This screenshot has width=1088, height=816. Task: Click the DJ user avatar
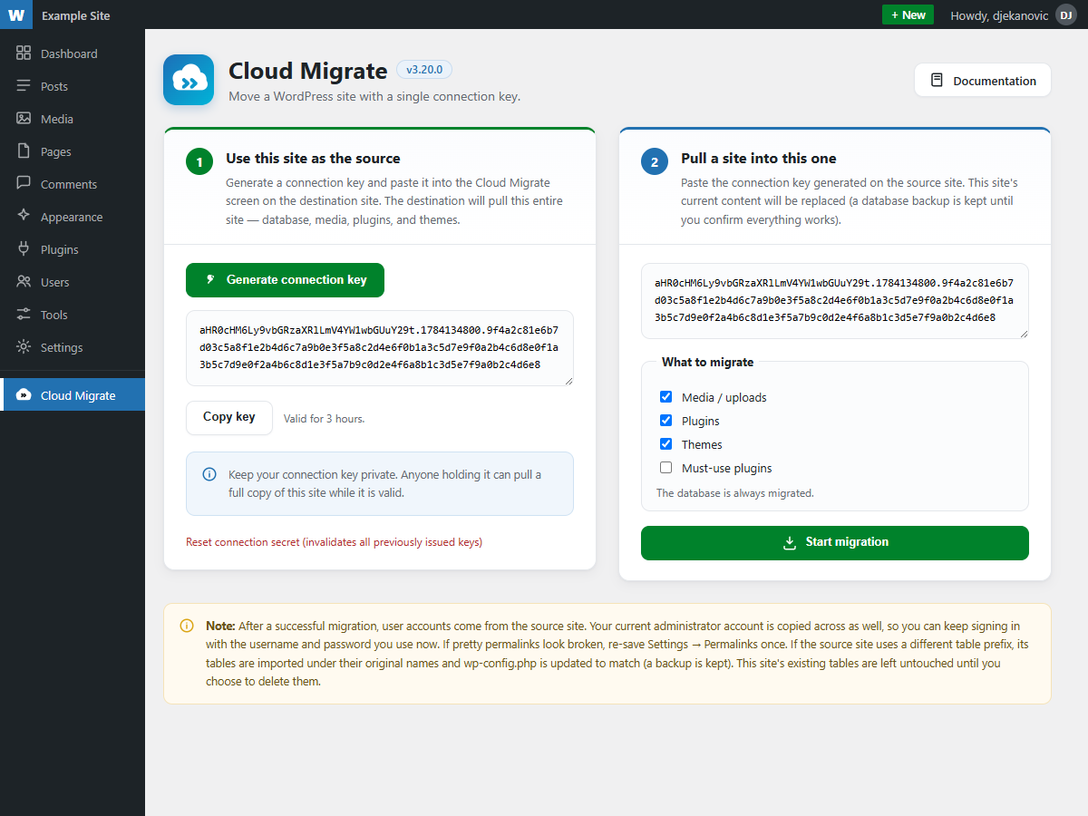pos(1066,15)
